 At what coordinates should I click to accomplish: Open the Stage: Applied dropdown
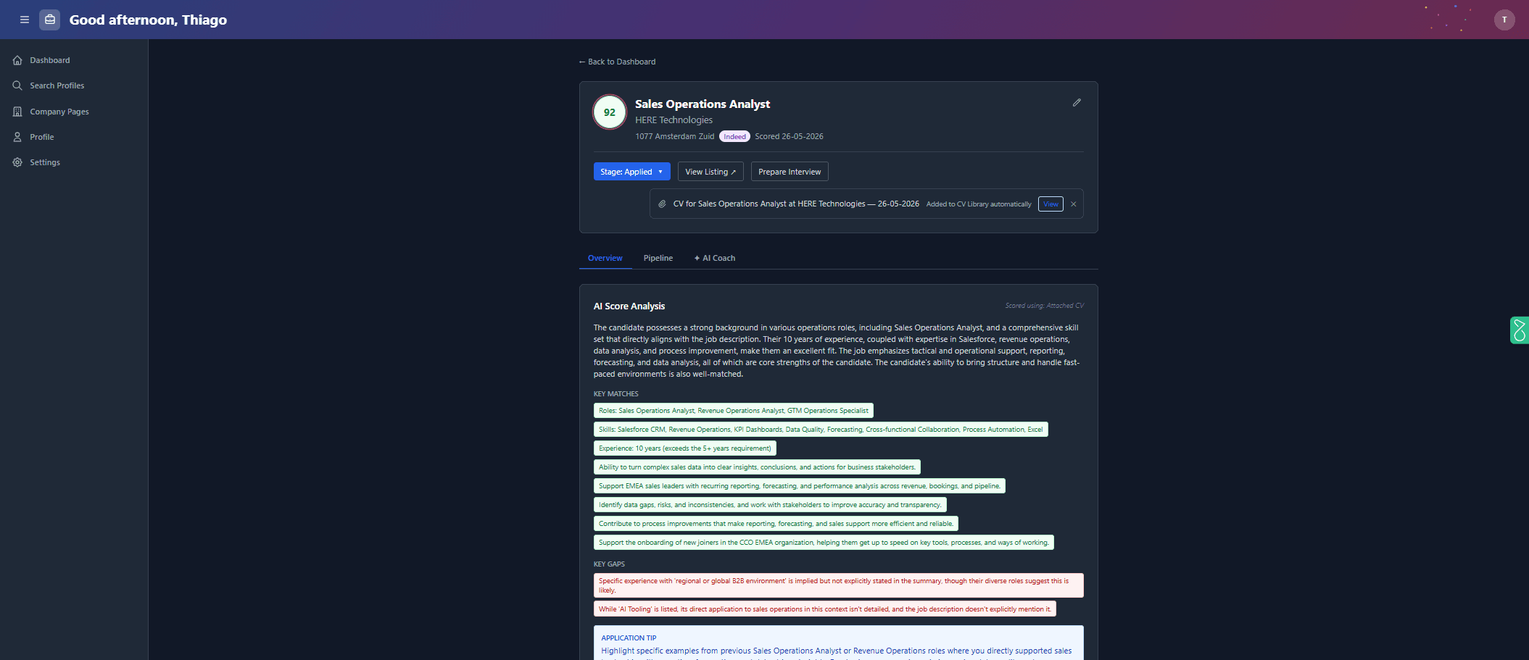[631, 172]
